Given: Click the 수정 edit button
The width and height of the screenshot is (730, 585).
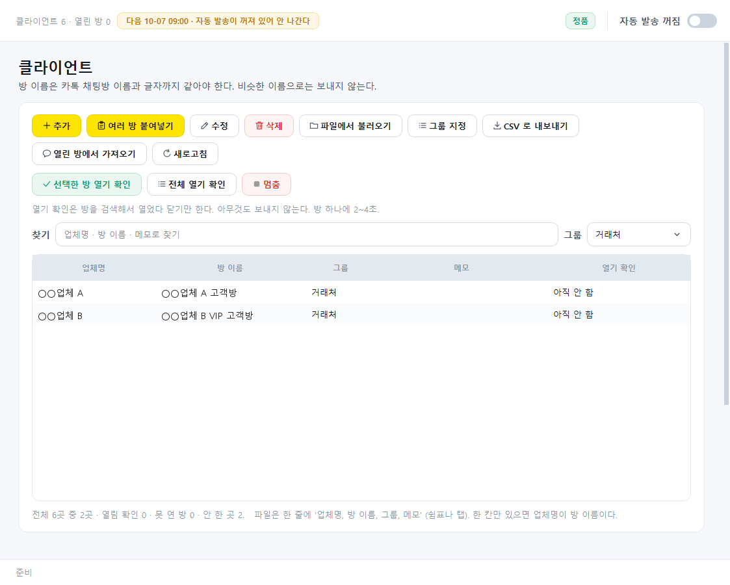Looking at the screenshot, I should coord(214,125).
